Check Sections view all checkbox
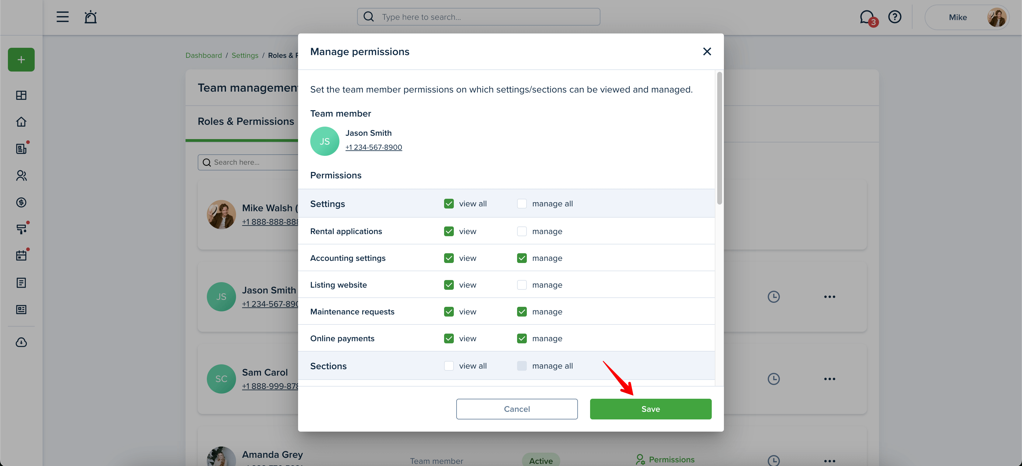 pos(449,366)
